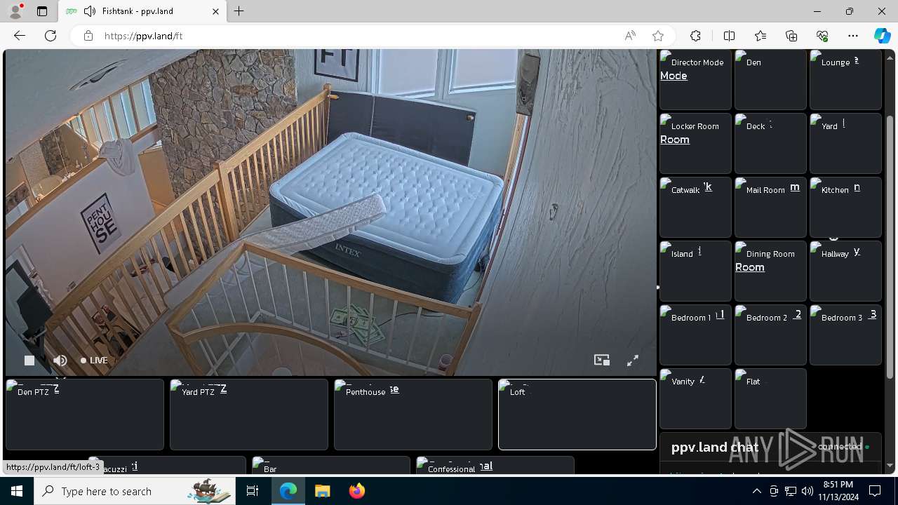Image resolution: width=898 pixels, height=505 pixels.
Task: Open File Explorer from taskbar
Action: point(323,491)
